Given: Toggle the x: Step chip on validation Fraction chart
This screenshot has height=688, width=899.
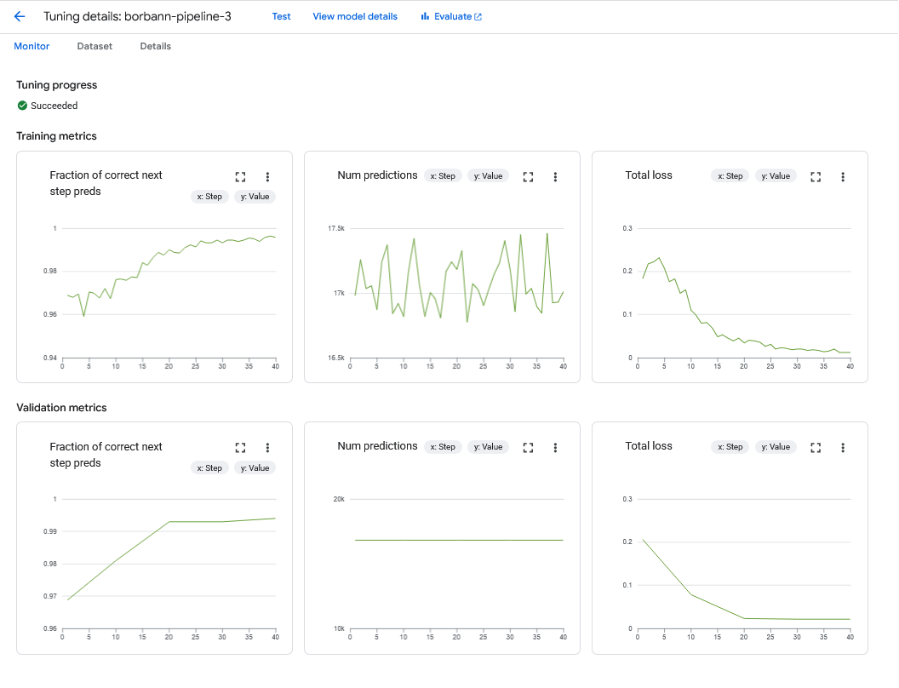Looking at the screenshot, I should 209,467.
